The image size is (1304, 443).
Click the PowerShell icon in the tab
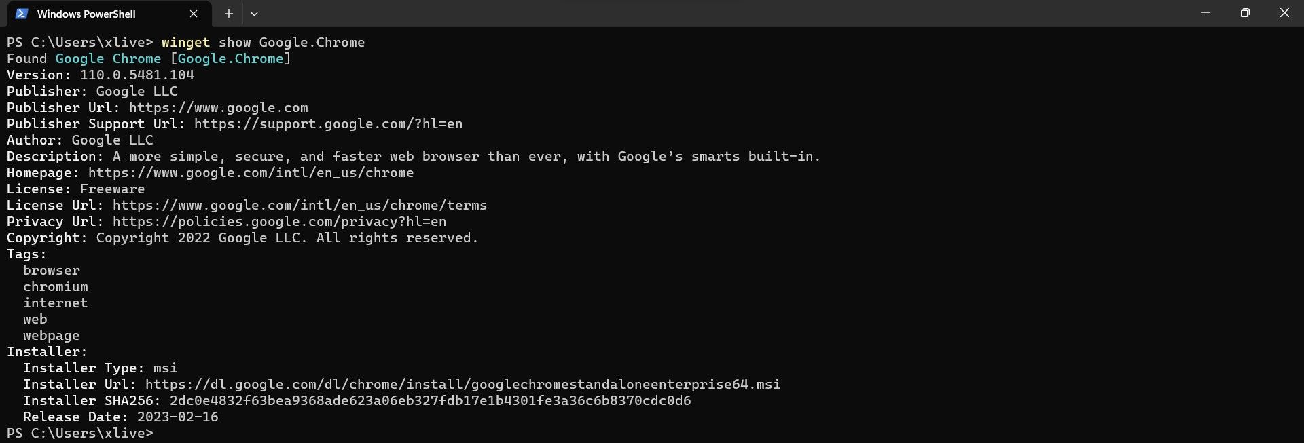(x=22, y=14)
